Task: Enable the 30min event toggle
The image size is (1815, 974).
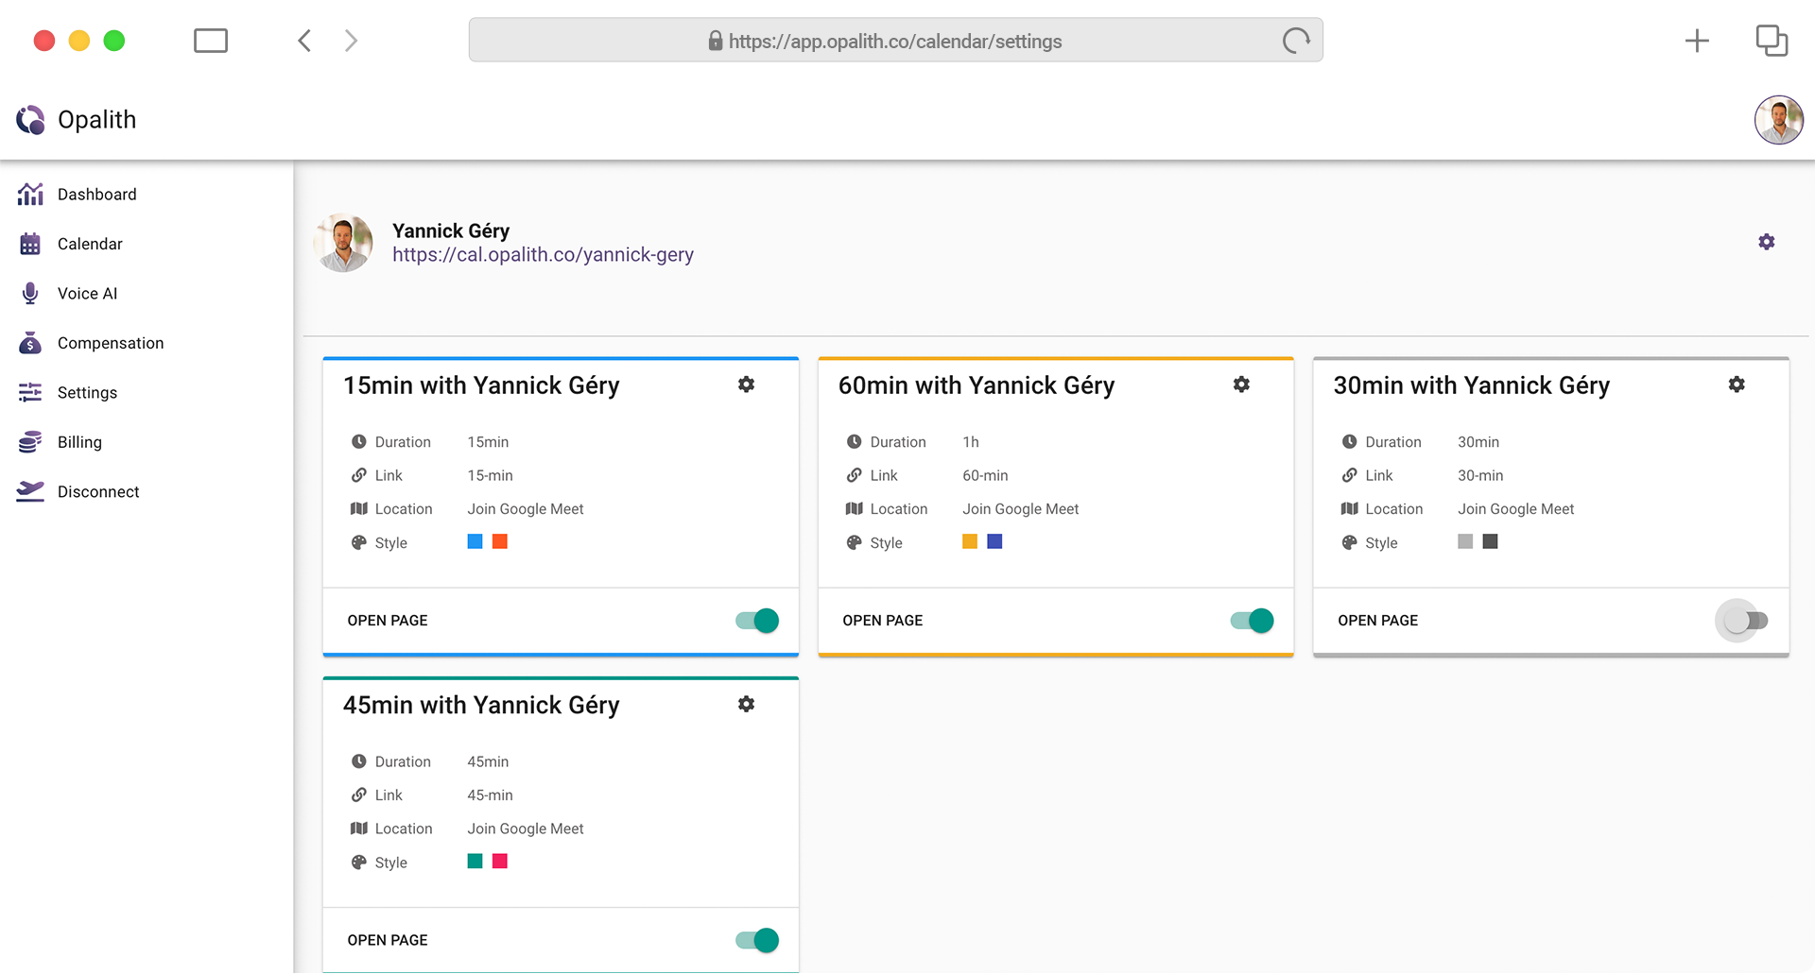Action: pos(1745,621)
